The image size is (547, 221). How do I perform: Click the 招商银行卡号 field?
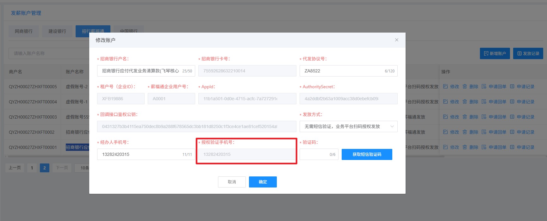(x=247, y=71)
